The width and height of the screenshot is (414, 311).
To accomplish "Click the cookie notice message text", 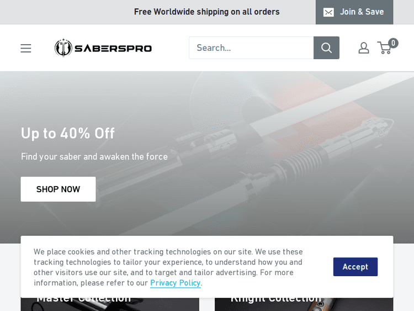I will click(168, 267).
